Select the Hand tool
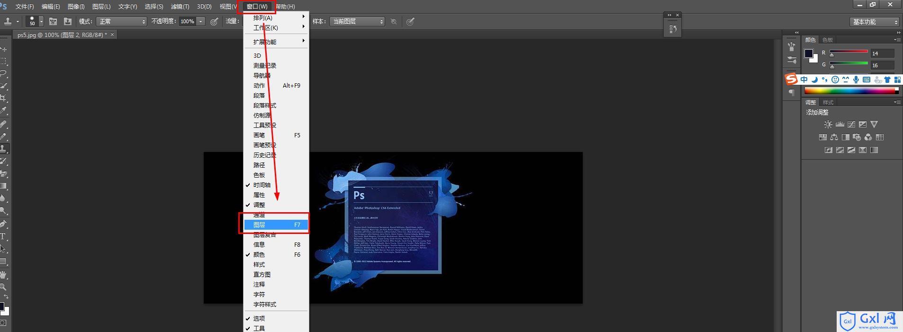 point(4,275)
